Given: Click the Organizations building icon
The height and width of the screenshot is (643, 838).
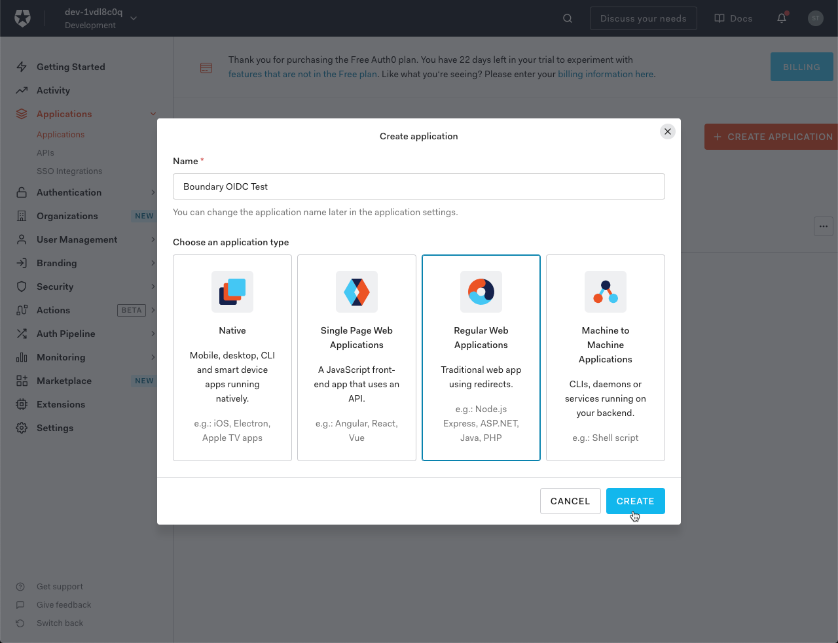Looking at the screenshot, I should pos(22,216).
